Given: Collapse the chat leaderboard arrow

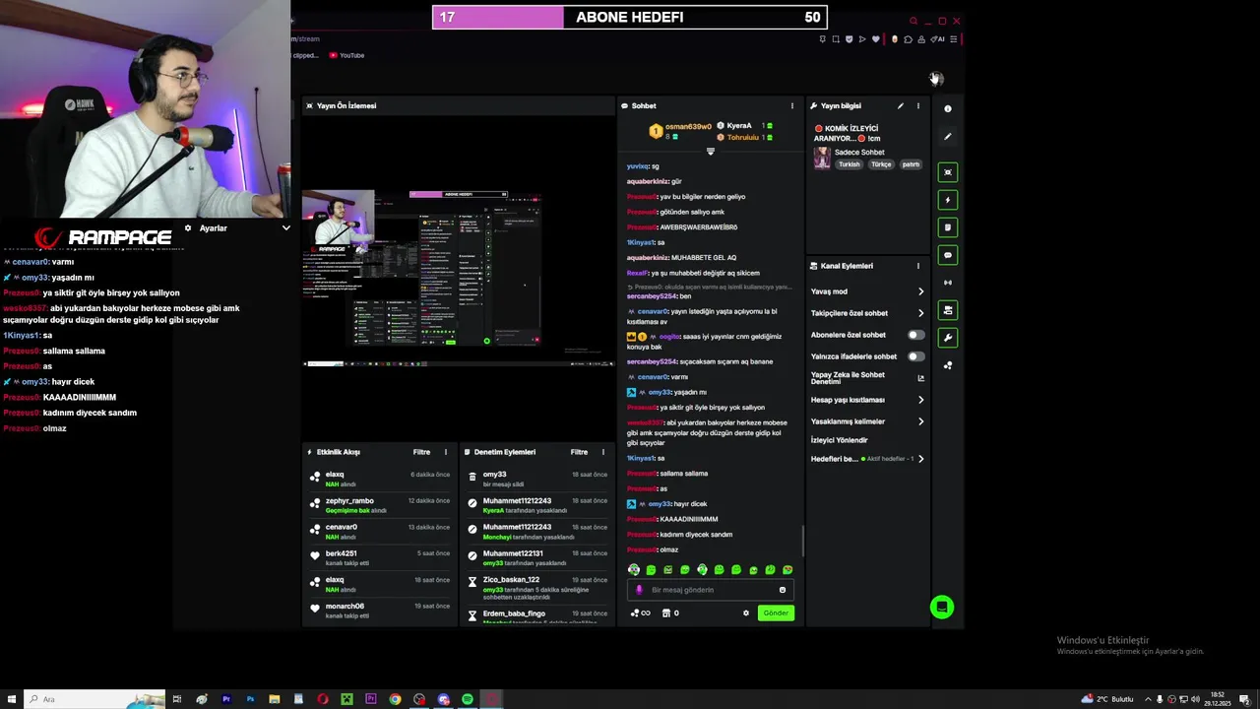Looking at the screenshot, I should (x=710, y=152).
